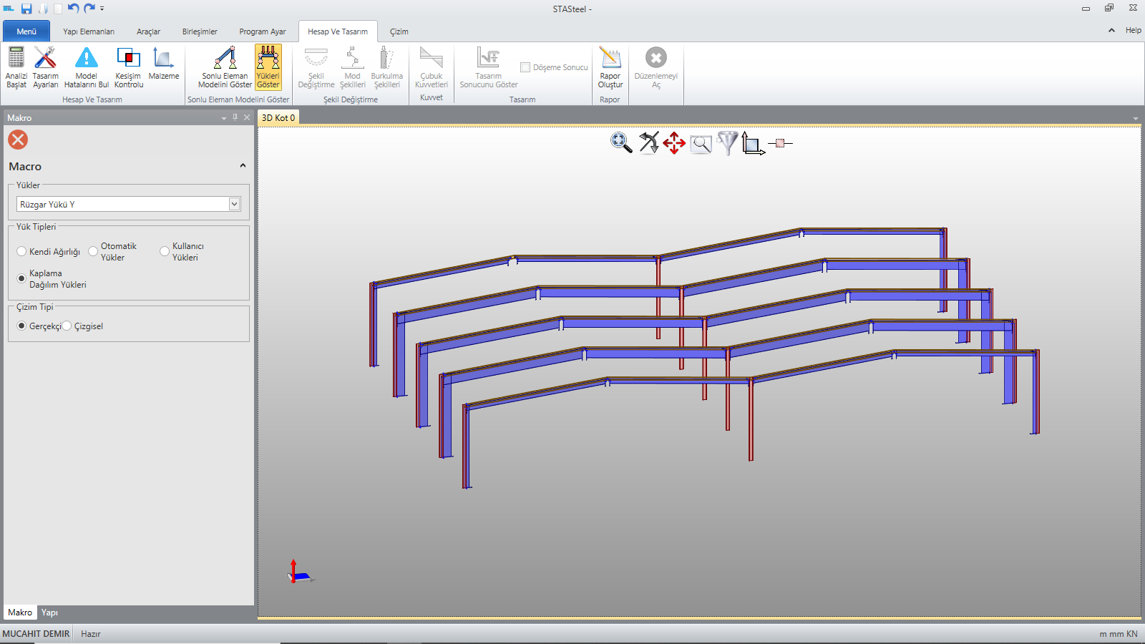The height and width of the screenshot is (644, 1145).
Task: Run Model Hatalarını Bul warning tool
Action: tap(86, 59)
